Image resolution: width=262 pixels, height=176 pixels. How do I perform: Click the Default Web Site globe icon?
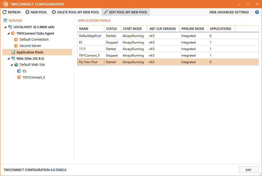[16, 65]
